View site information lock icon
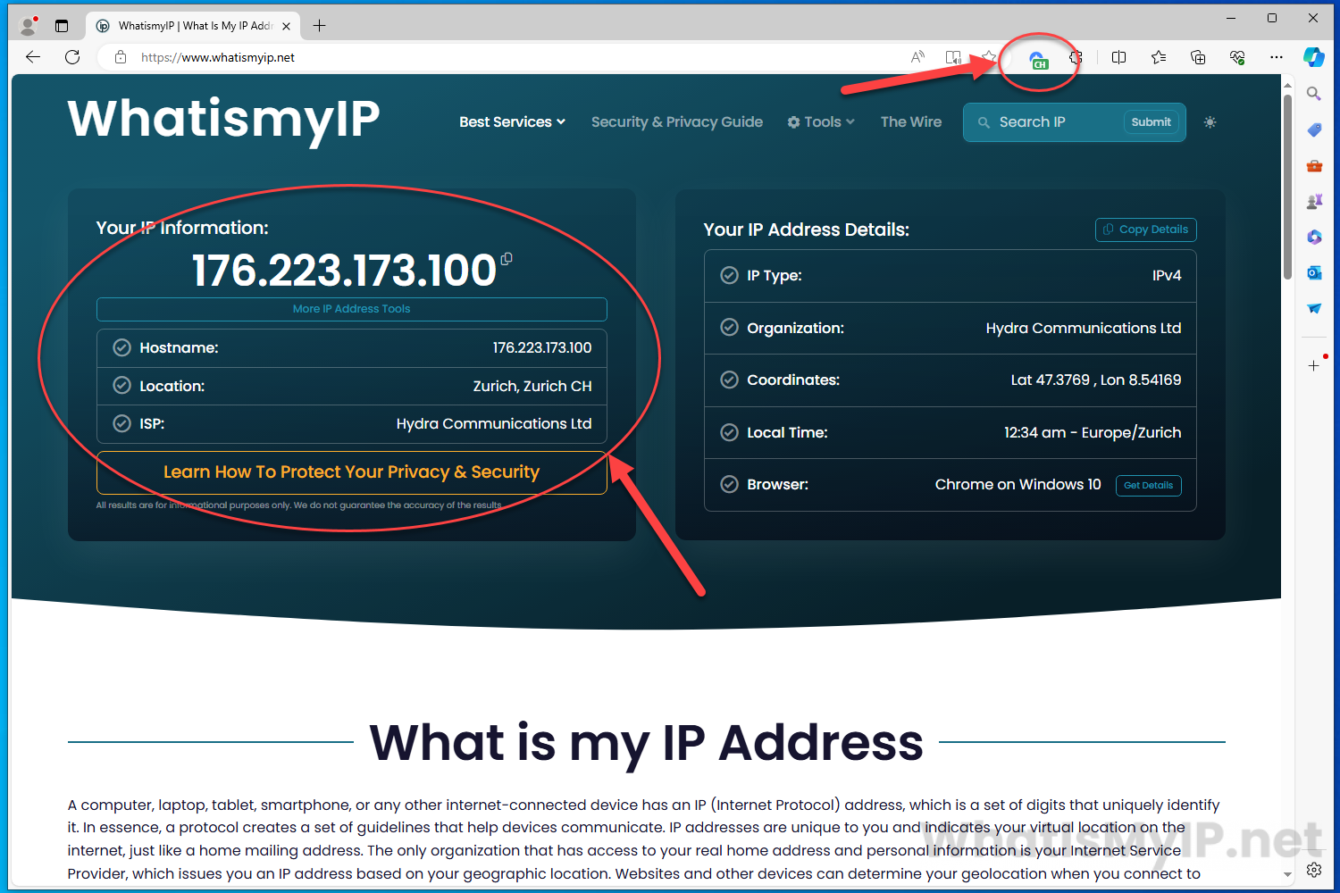 point(121,57)
